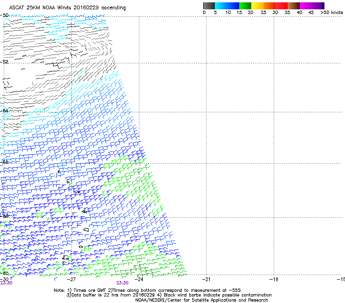
Task: Click the purple 23:30 time near -30
Action: pos(6,283)
